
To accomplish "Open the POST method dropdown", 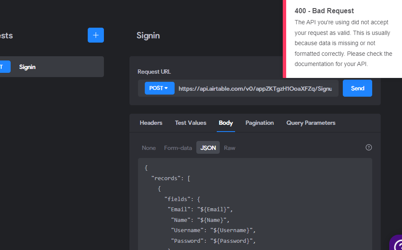I will click(159, 88).
